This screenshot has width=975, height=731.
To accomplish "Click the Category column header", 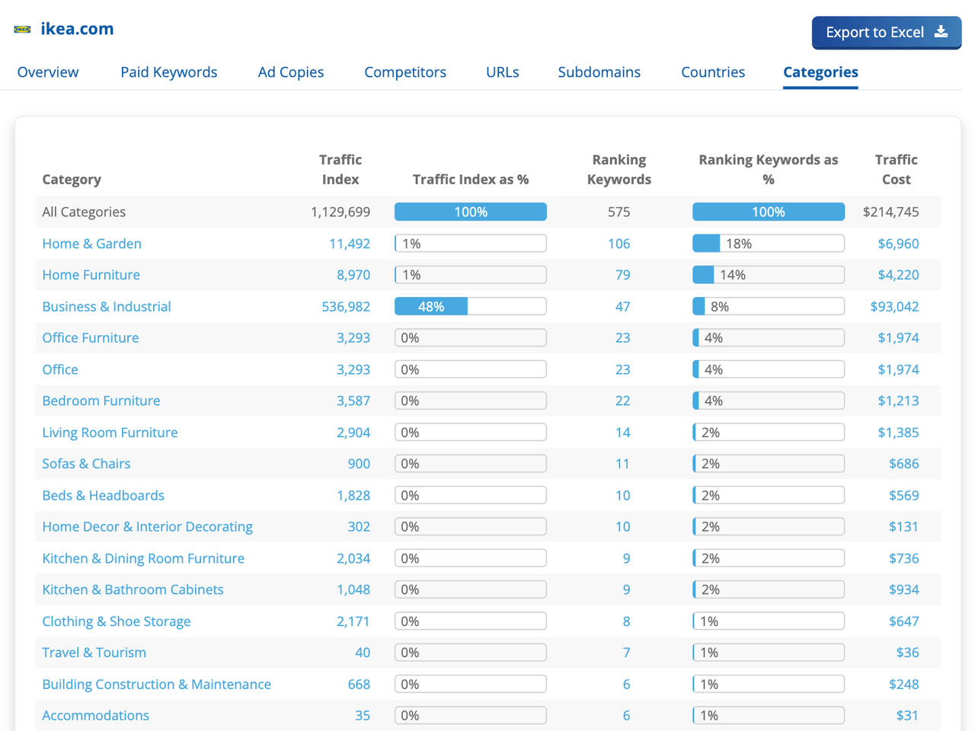I will (x=72, y=180).
